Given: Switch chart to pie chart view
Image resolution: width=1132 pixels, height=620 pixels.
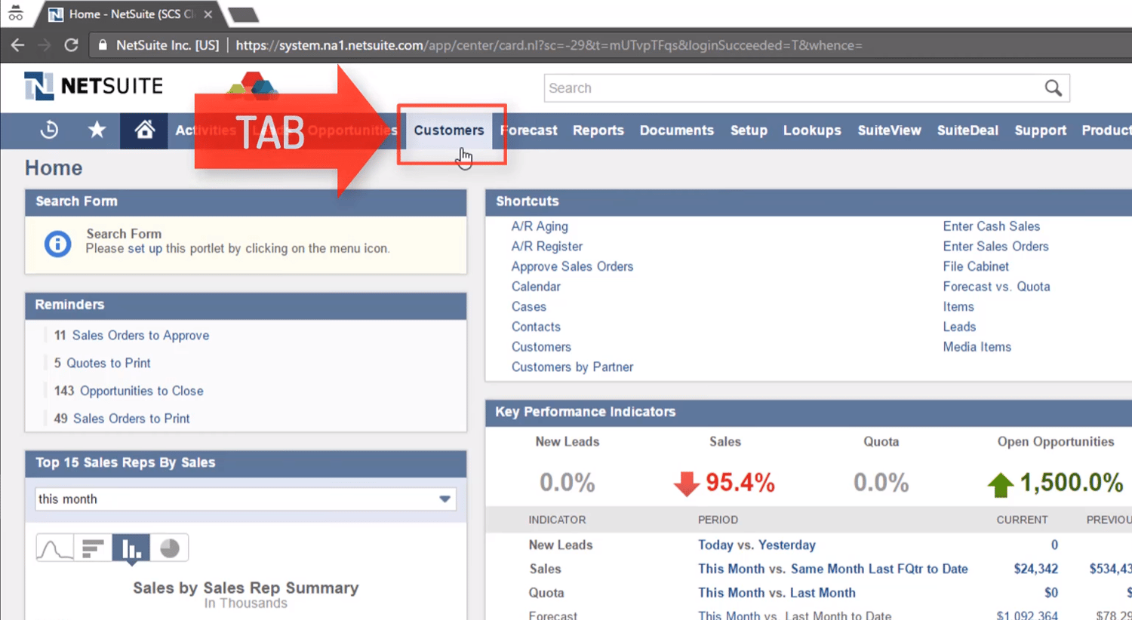Looking at the screenshot, I should (x=169, y=548).
